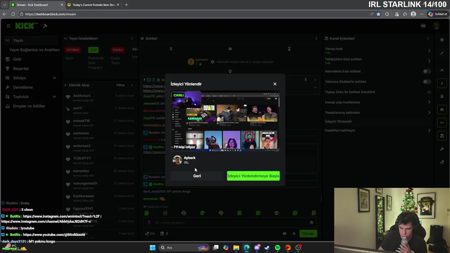Open Yayın Bağlantısı ve Anahtarı page
The width and height of the screenshot is (450, 253).
click(34, 50)
